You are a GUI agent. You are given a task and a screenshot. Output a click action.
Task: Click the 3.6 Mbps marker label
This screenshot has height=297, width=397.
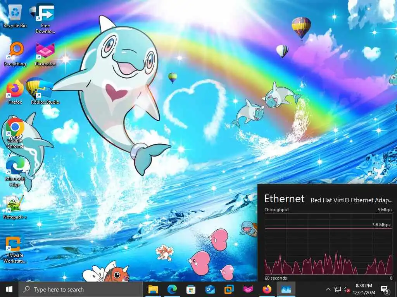point(381,225)
